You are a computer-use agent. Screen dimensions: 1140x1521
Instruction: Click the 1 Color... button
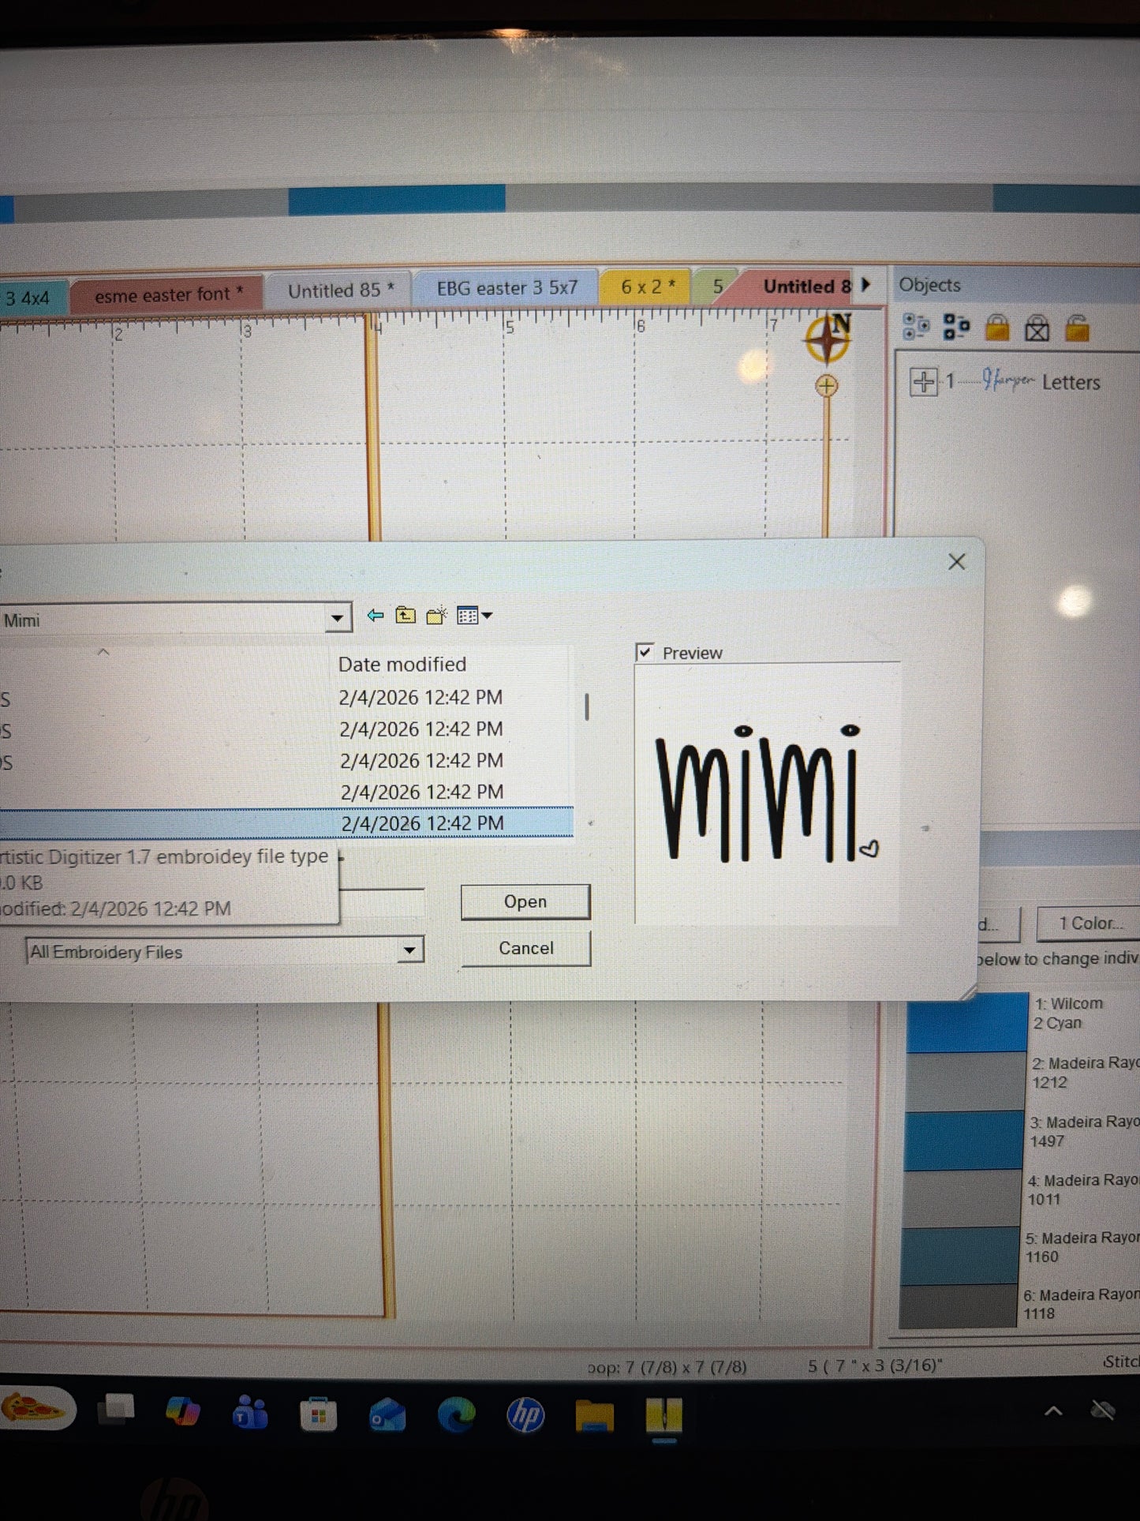[1090, 923]
